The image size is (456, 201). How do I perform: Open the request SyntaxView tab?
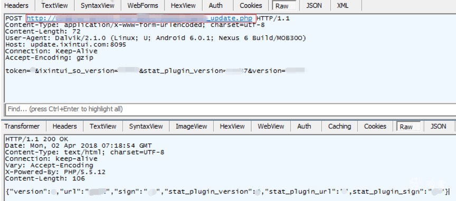point(98,5)
